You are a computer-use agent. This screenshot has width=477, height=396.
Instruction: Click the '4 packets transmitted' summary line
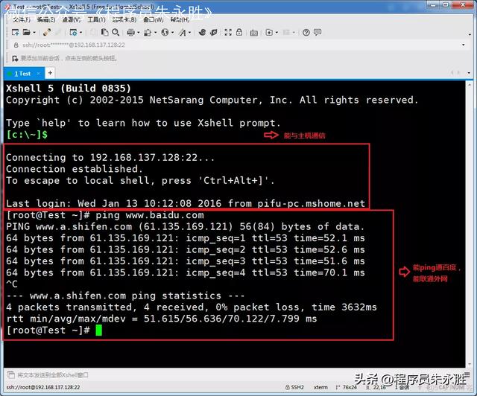(192, 307)
